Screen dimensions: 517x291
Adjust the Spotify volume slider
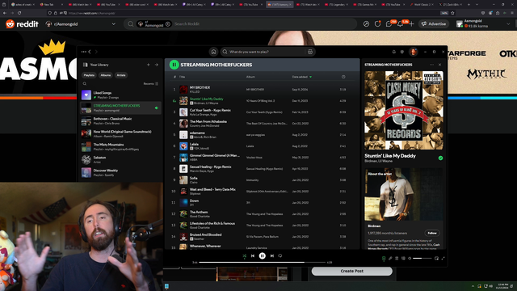(x=422, y=259)
